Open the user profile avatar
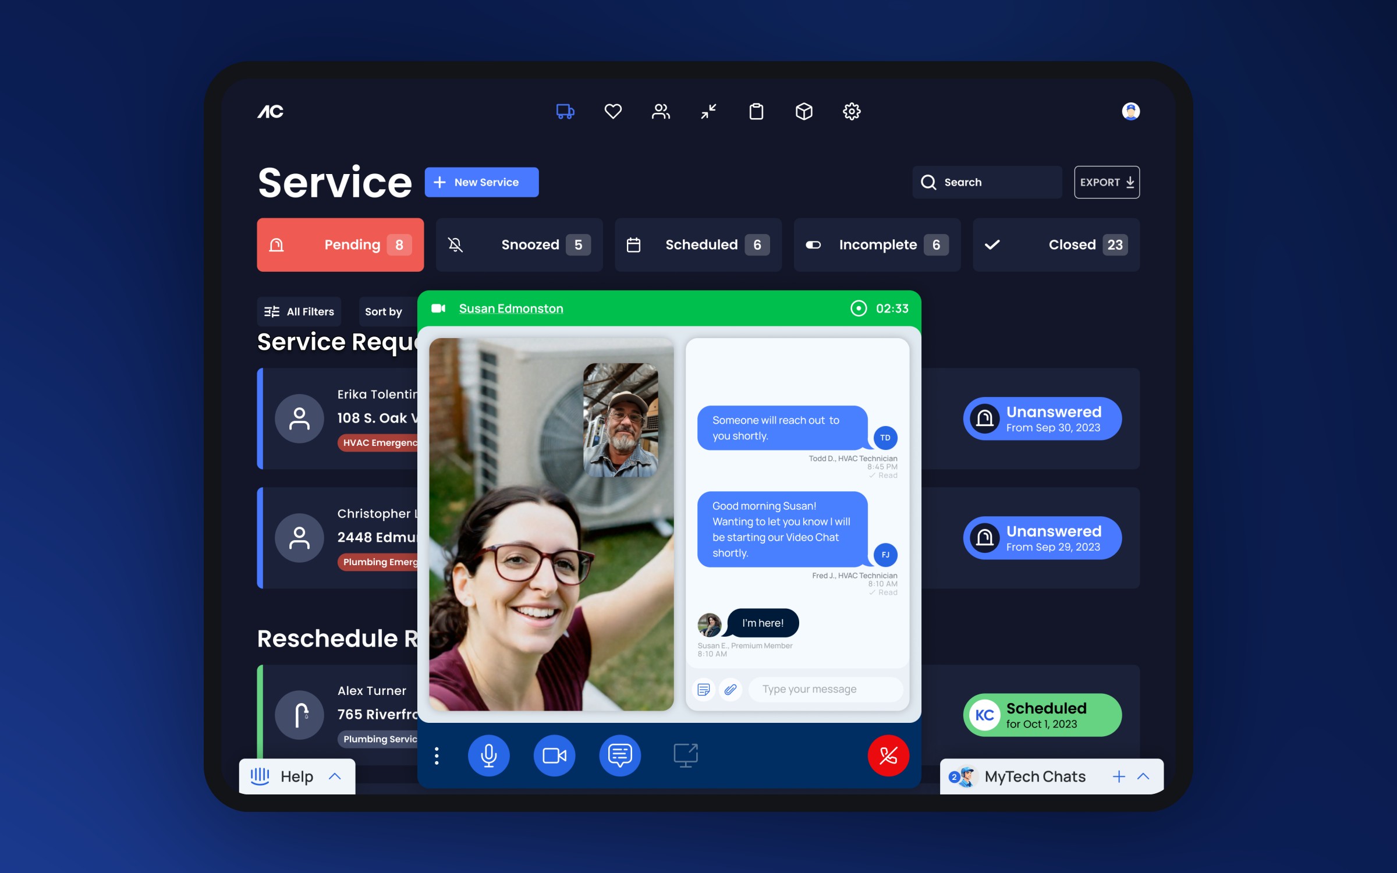Screen dimensions: 1397x873 (x=1130, y=111)
